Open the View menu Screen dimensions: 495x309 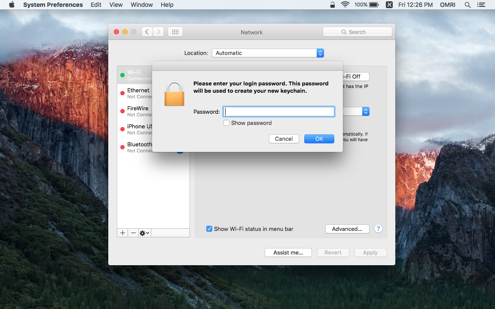click(116, 5)
